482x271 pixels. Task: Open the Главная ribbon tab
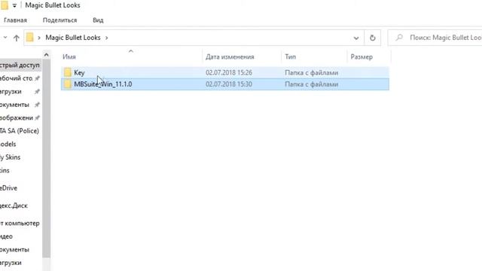[15, 20]
